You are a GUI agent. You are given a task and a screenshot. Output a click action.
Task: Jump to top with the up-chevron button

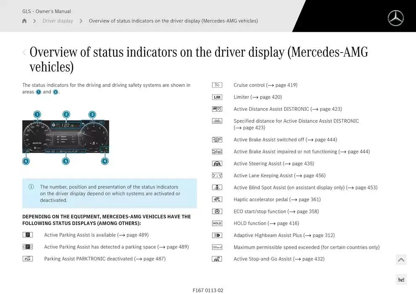tap(401, 260)
